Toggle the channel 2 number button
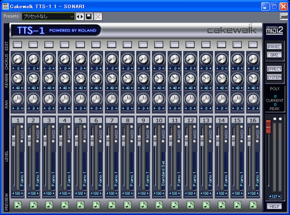The height and width of the screenshot is (215, 290). pyautogui.click(x=34, y=121)
